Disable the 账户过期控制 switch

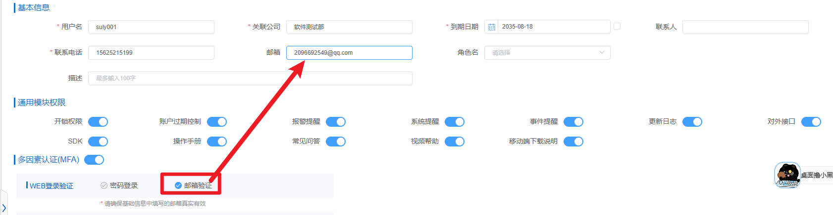(x=217, y=122)
